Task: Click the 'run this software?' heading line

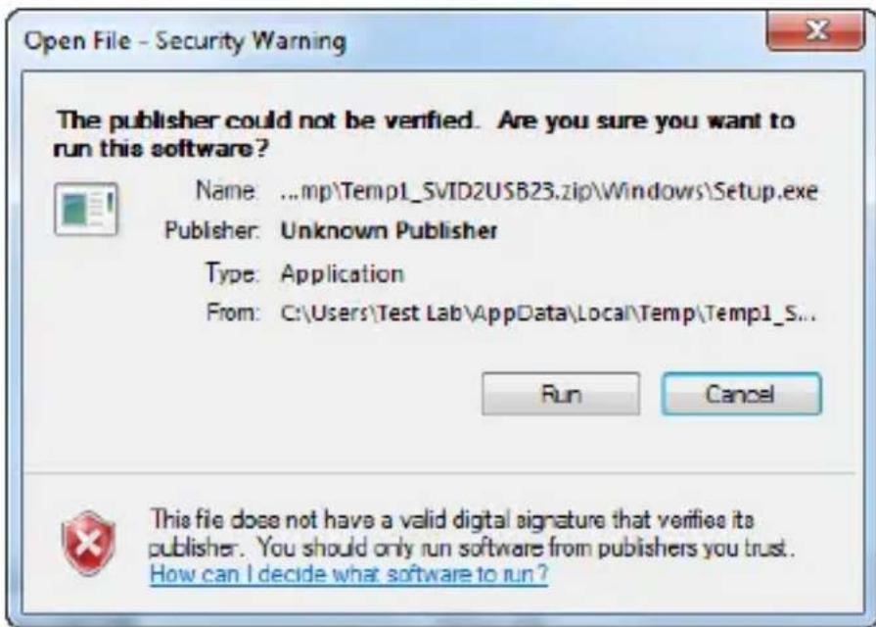Action: coord(161,149)
